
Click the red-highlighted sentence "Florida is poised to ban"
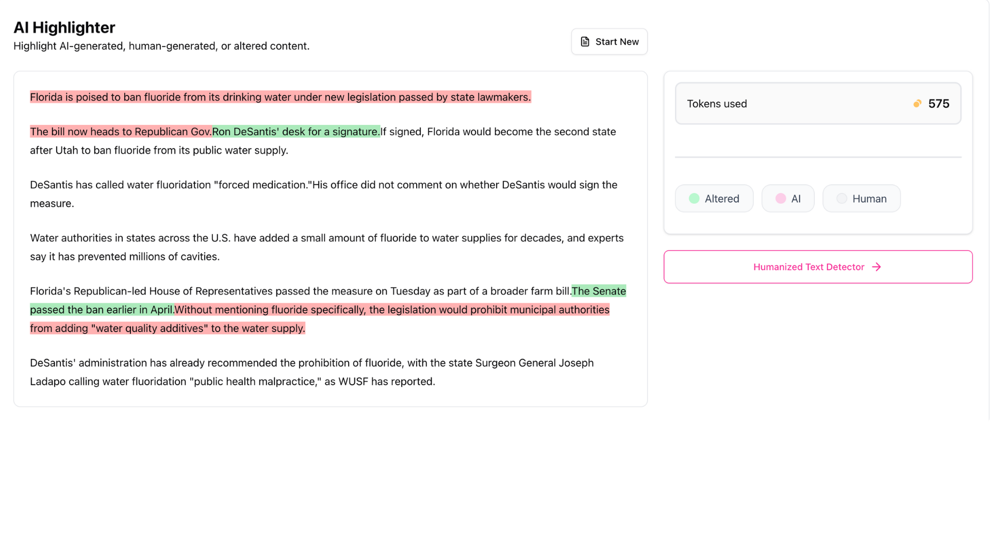(280, 97)
